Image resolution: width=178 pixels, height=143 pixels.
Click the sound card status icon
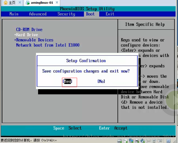tap(142, 141)
